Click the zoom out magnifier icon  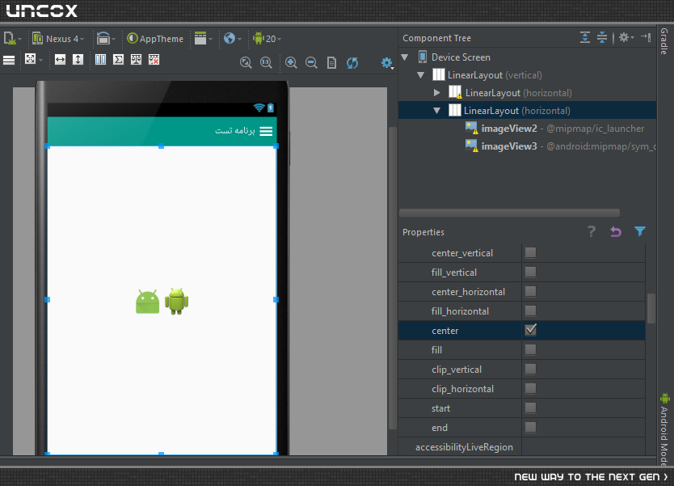coord(311,63)
